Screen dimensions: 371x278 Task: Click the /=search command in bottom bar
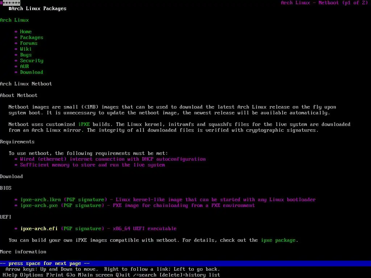(145, 275)
